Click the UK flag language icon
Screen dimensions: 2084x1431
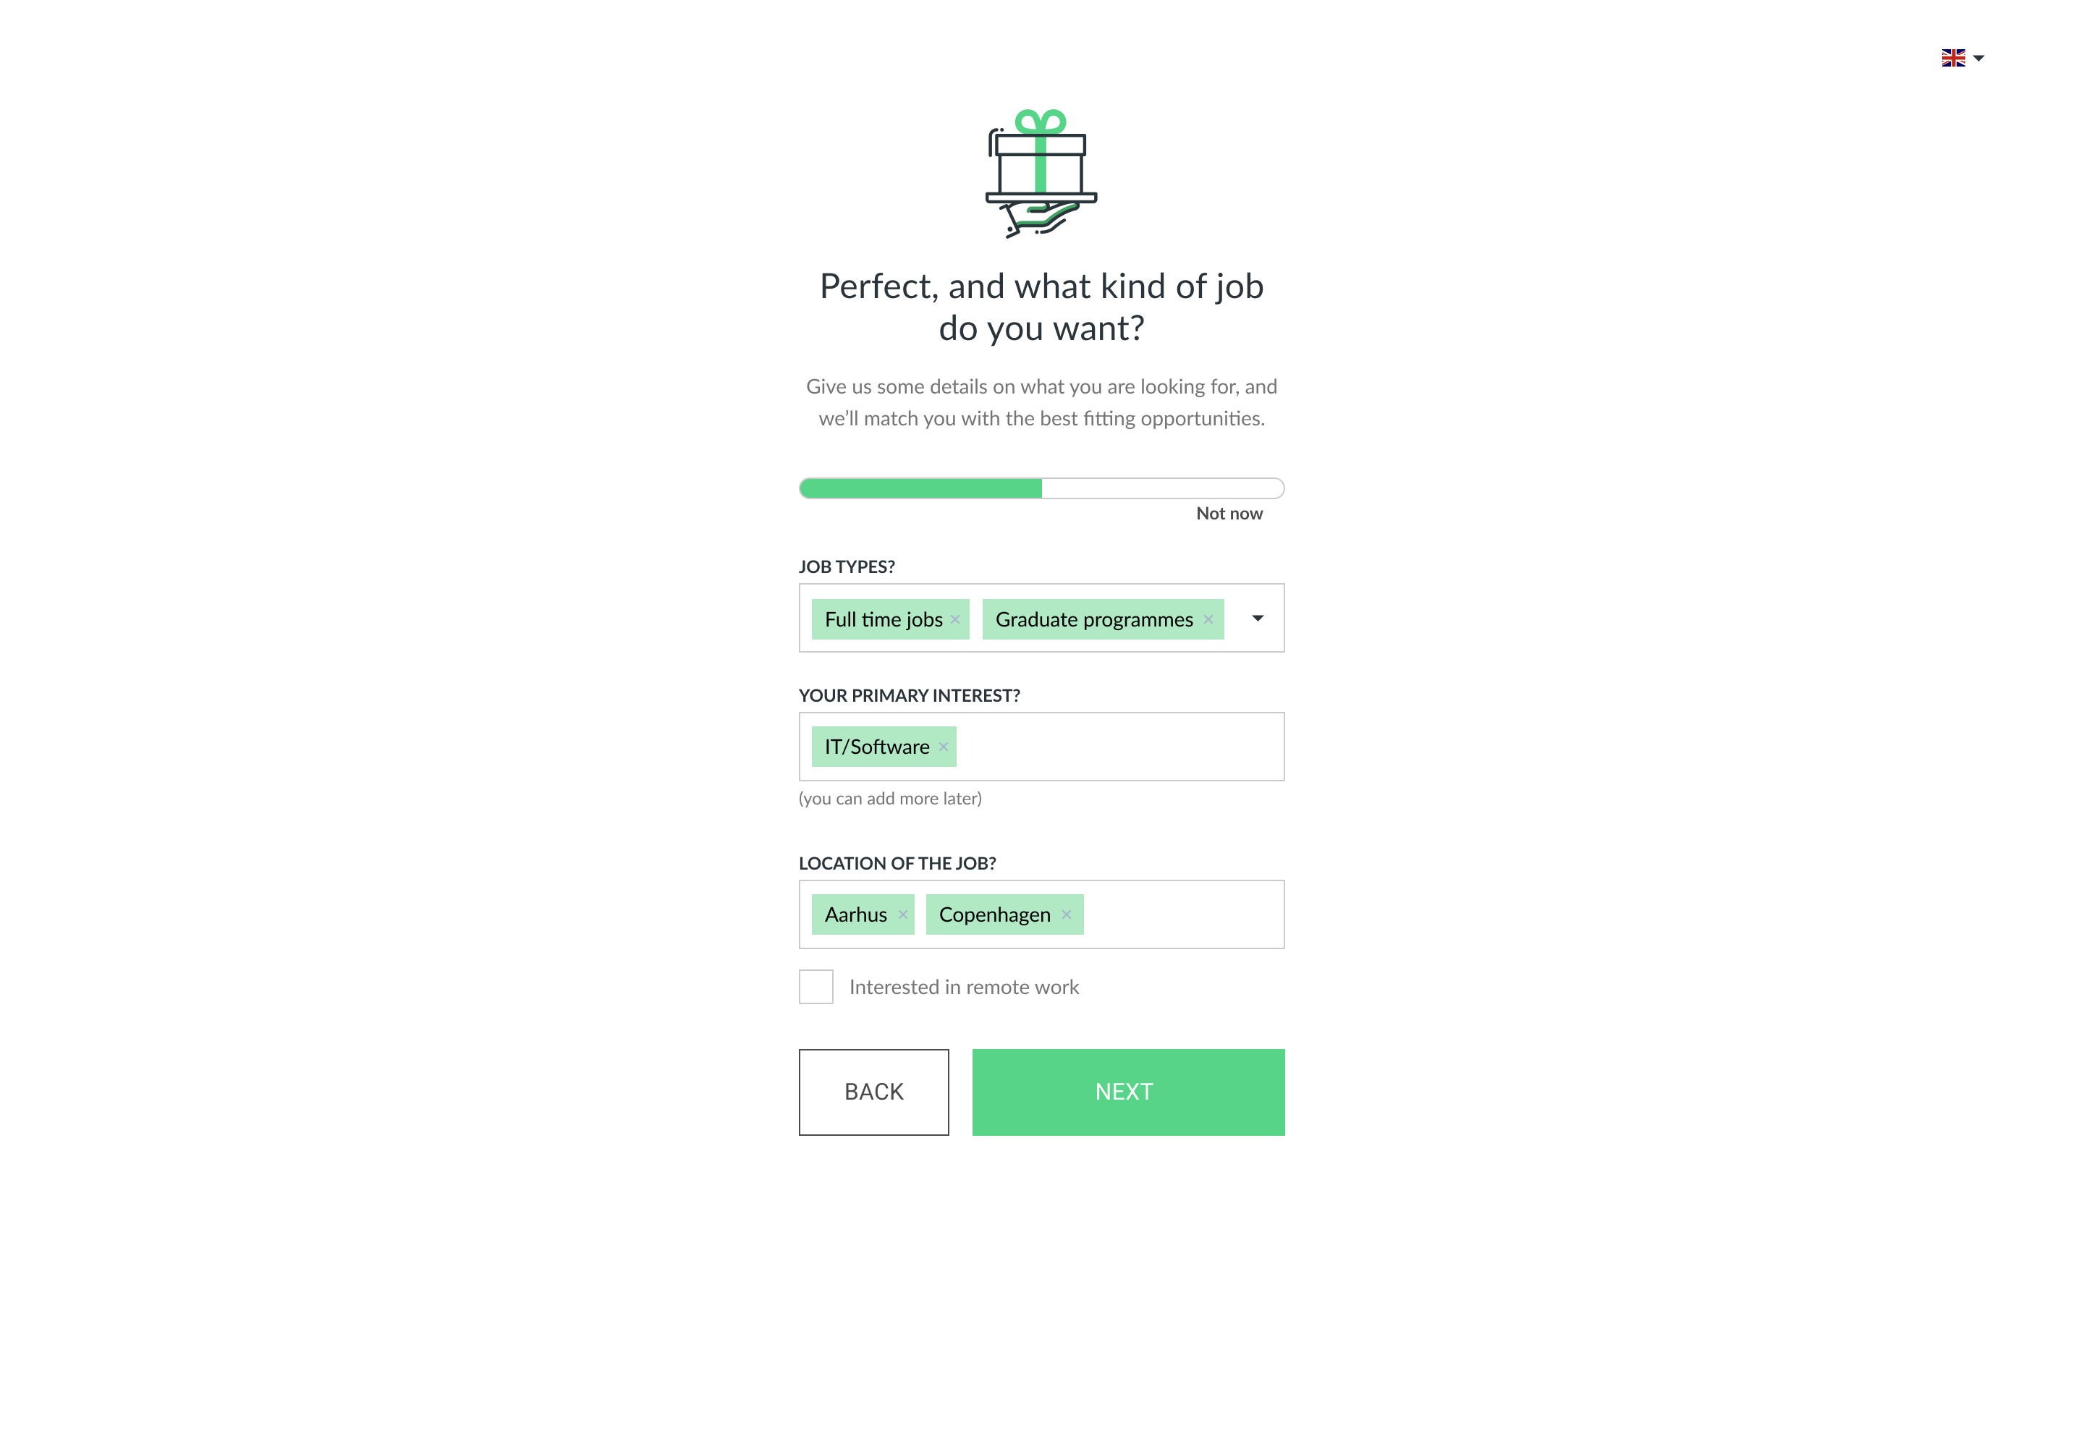click(1953, 59)
